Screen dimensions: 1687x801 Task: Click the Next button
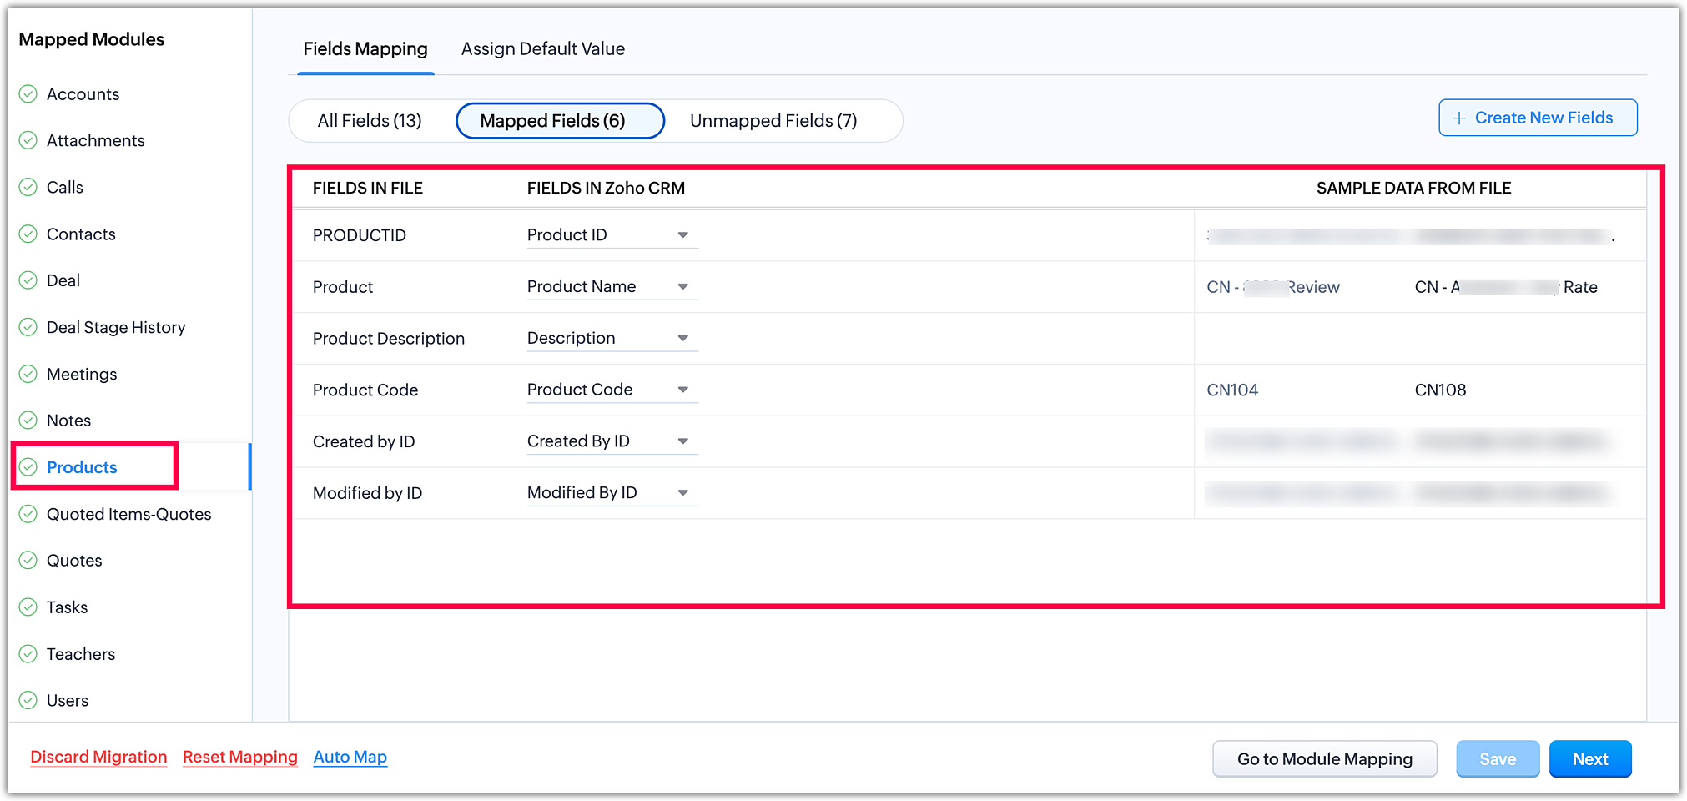click(1589, 759)
